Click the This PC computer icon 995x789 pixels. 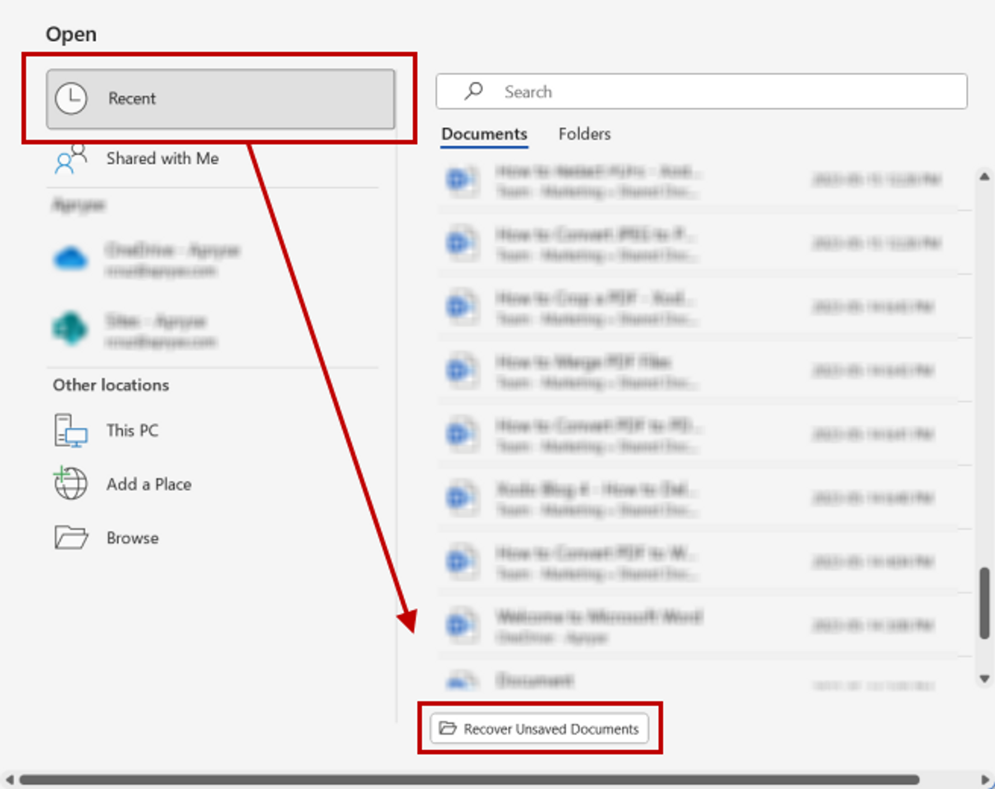(71, 430)
